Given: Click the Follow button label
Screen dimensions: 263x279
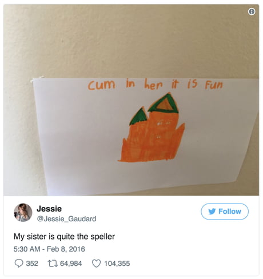Looking at the screenshot, I should click(230, 212).
